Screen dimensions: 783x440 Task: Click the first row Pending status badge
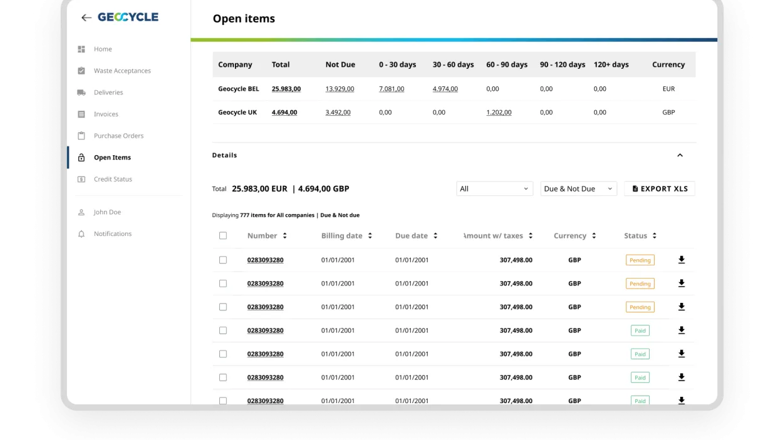[640, 260]
